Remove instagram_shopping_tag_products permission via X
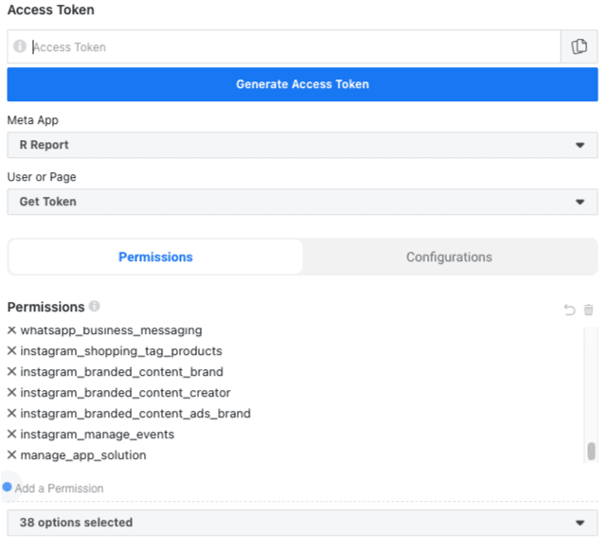Viewport: 609px width, 550px height. 12,351
